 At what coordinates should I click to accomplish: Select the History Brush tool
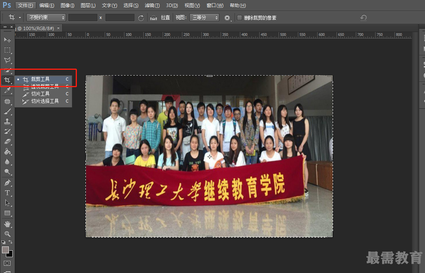pos(7,131)
